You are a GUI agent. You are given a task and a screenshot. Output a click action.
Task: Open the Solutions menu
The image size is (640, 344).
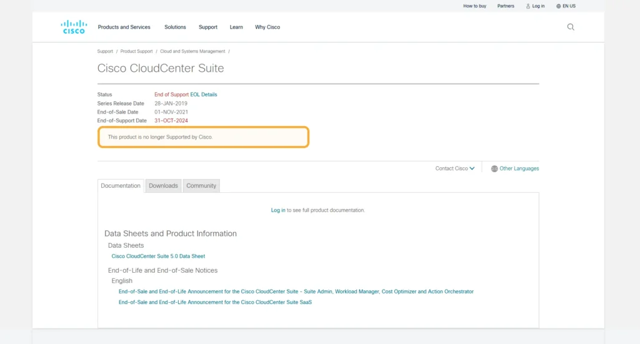175,27
